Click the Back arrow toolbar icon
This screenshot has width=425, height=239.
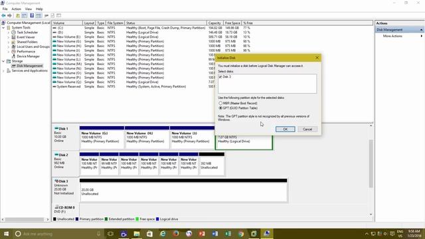pyautogui.click(x=3, y=15)
